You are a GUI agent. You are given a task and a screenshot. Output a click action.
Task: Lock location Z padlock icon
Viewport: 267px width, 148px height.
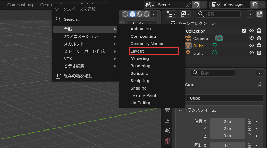[249, 136]
